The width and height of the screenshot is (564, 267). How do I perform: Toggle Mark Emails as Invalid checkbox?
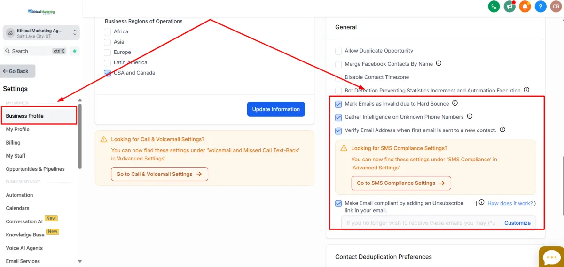pyautogui.click(x=338, y=104)
